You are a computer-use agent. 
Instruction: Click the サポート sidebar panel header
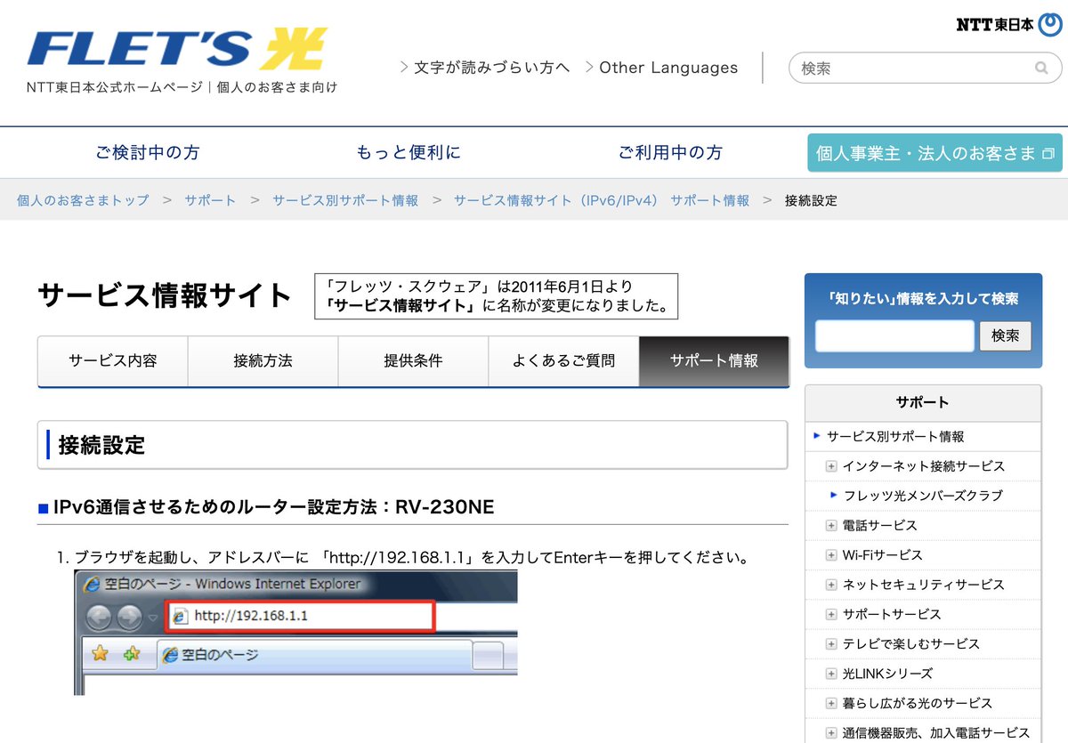[923, 403]
